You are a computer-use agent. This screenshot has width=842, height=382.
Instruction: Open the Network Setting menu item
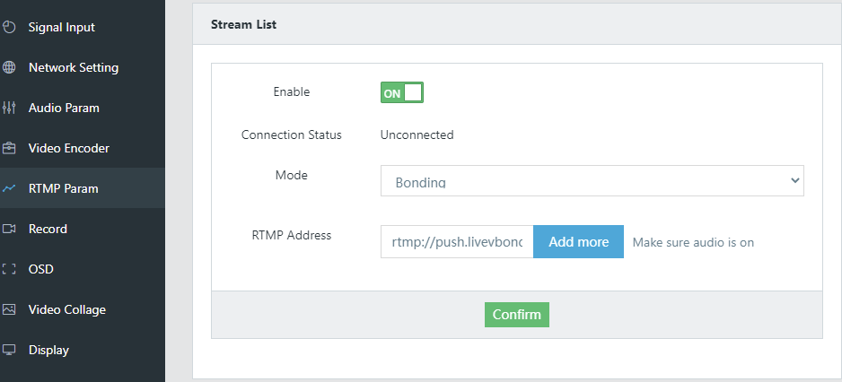click(x=73, y=67)
